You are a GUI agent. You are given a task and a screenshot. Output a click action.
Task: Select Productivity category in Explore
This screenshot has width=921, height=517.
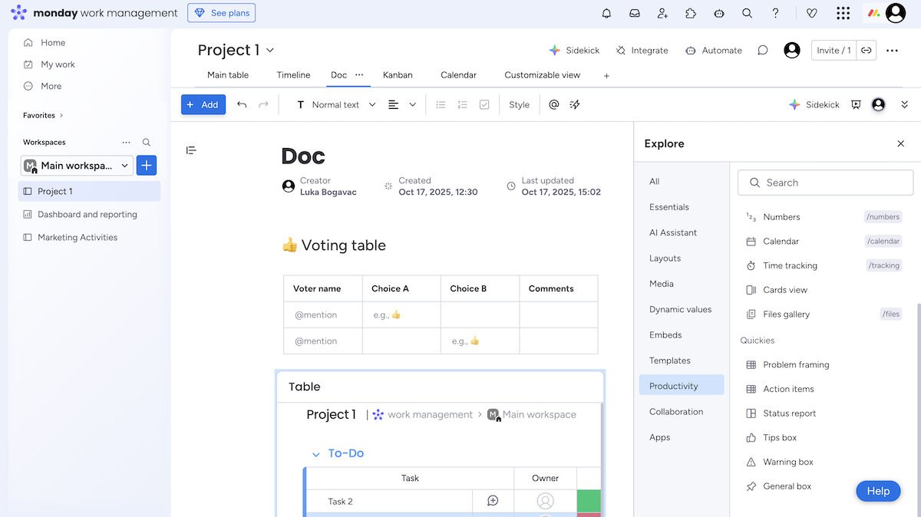pyautogui.click(x=680, y=385)
